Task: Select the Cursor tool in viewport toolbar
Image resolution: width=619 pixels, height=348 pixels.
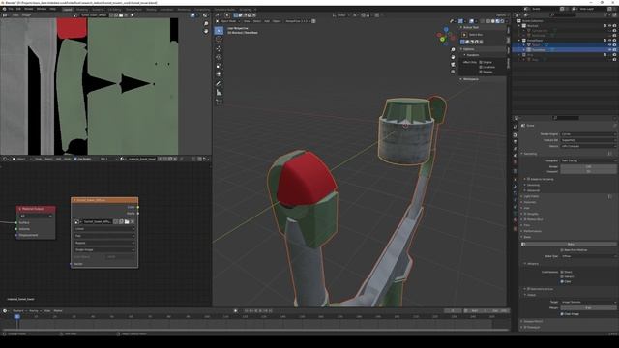Action: pos(219,39)
